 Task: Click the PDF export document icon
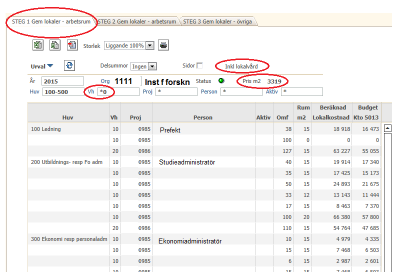[x=72, y=45]
